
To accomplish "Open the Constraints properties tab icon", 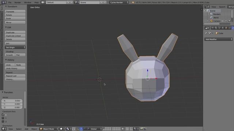I will coord(230,28).
